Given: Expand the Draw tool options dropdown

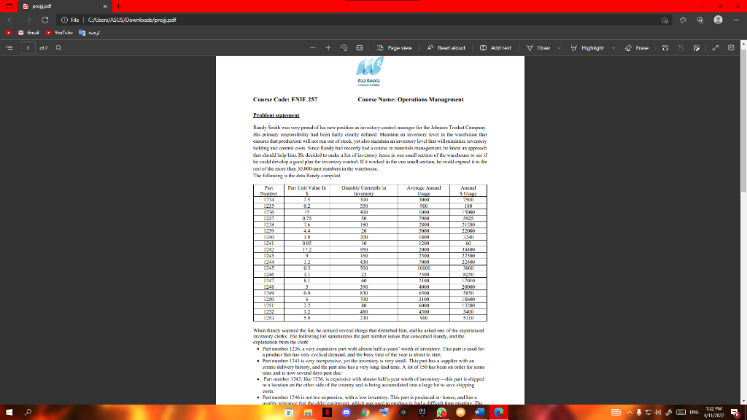Looking at the screenshot, I should coord(559,48).
